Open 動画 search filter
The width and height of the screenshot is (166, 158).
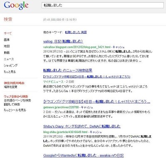[7, 52]
